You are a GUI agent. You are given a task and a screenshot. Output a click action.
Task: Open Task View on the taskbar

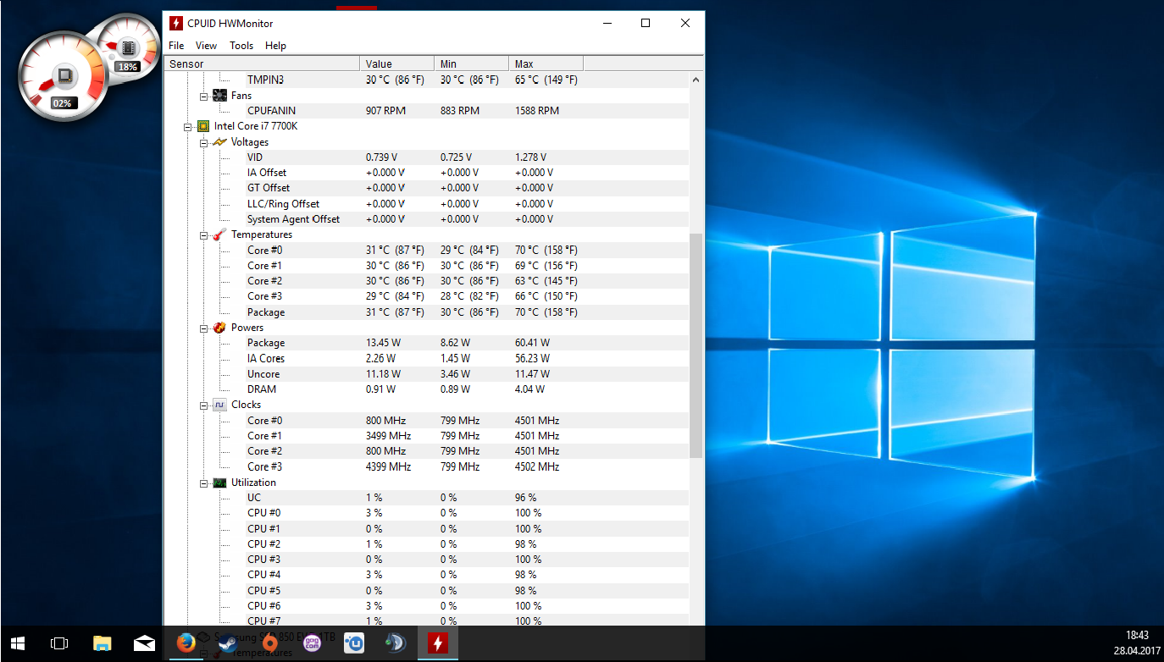(x=59, y=643)
